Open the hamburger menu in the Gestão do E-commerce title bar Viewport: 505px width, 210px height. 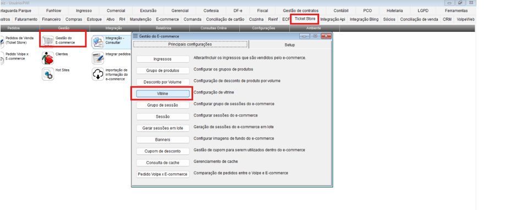coord(135,36)
